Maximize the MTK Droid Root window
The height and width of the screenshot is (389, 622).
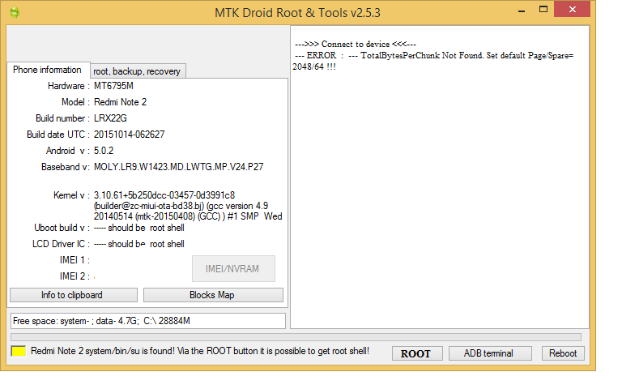click(x=543, y=10)
